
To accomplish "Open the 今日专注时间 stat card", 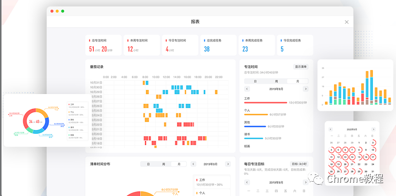I will point(180,45).
